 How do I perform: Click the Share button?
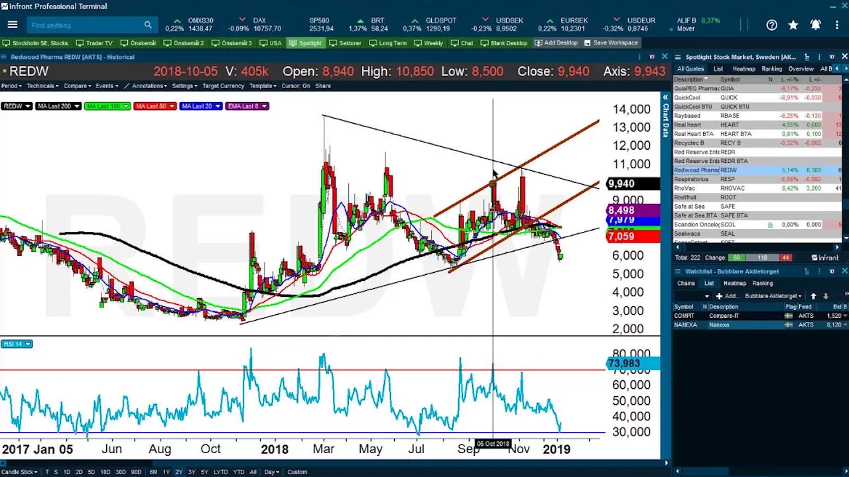323,86
